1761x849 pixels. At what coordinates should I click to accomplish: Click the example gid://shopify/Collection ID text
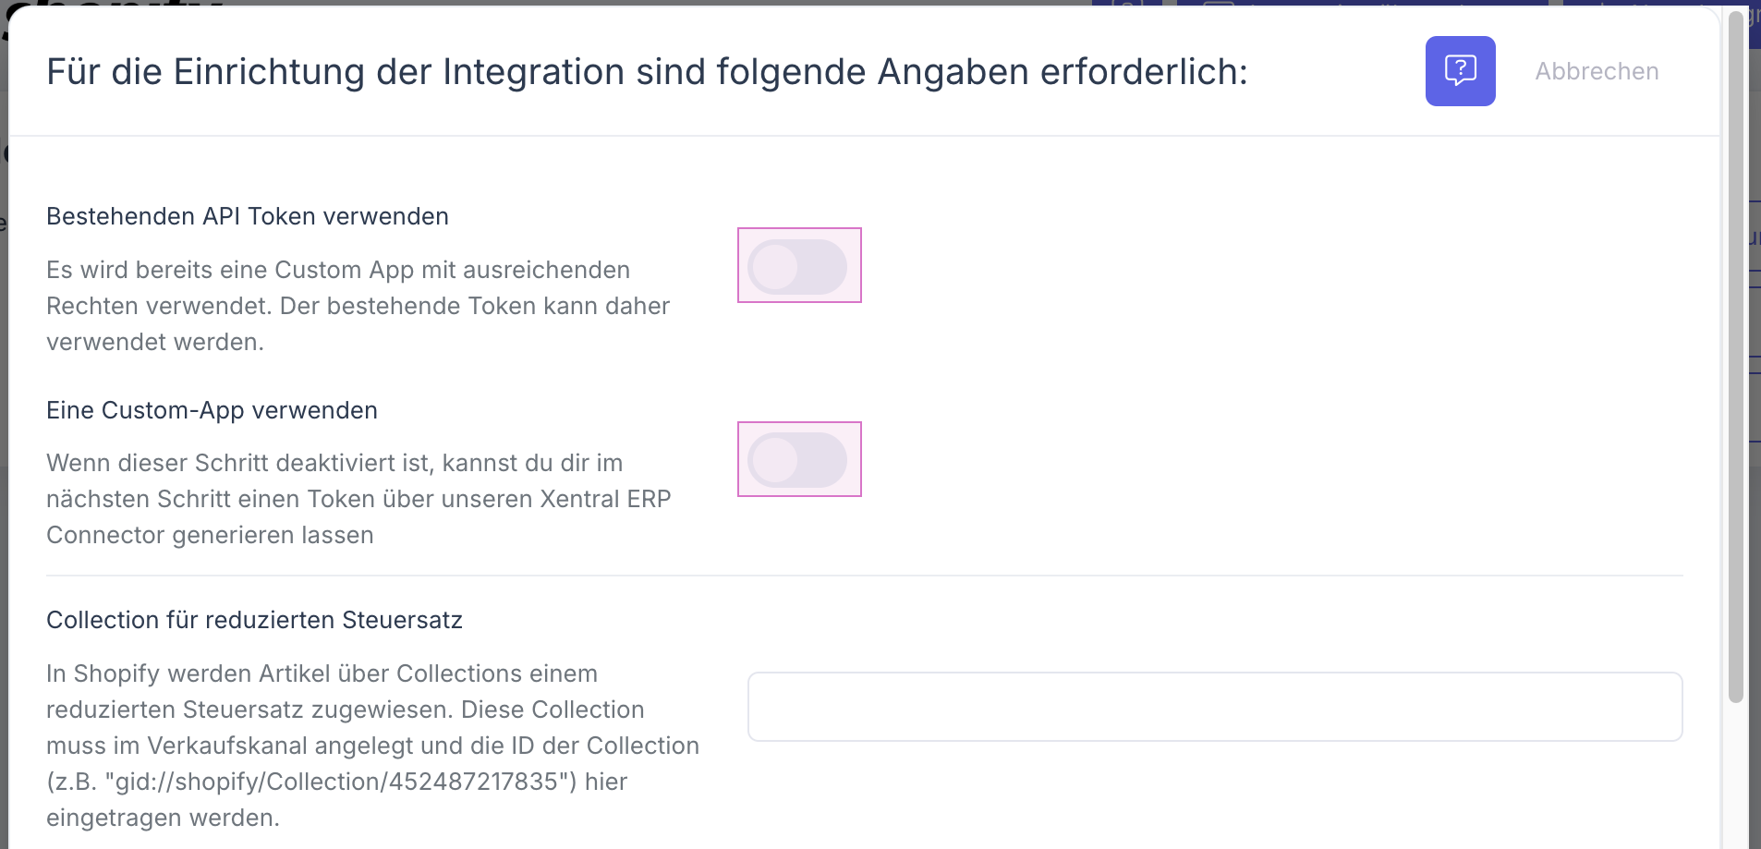pyautogui.click(x=337, y=782)
